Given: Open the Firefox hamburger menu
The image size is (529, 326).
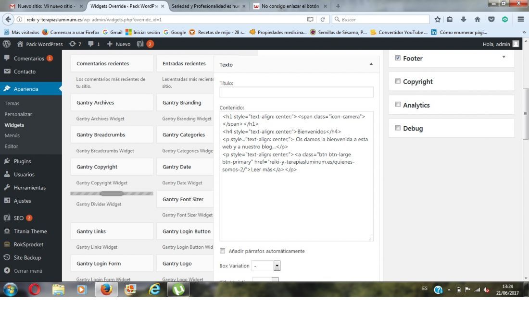Looking at the screenshot, I should coord(520,20).
